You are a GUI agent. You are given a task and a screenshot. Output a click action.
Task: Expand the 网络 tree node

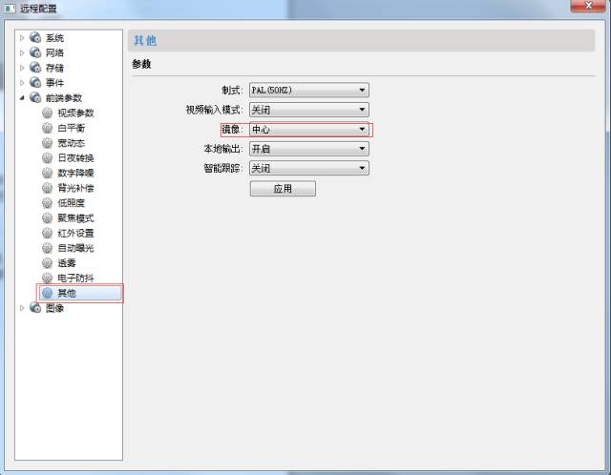23,53
